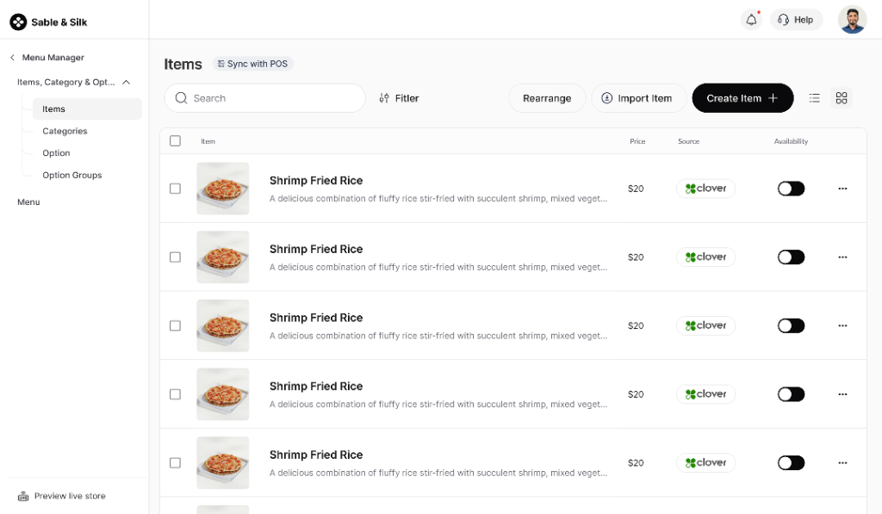The height and width of the screenshot is (514, 882).
Task: Click the second row's Shrimp Fried Rice title
Action: tap(316, 249)
